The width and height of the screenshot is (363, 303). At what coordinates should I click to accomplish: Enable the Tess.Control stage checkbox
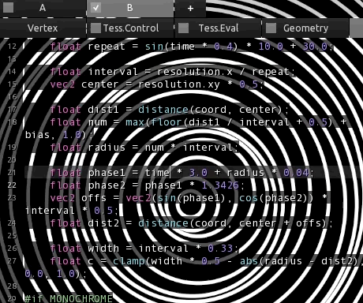[95, 28]
